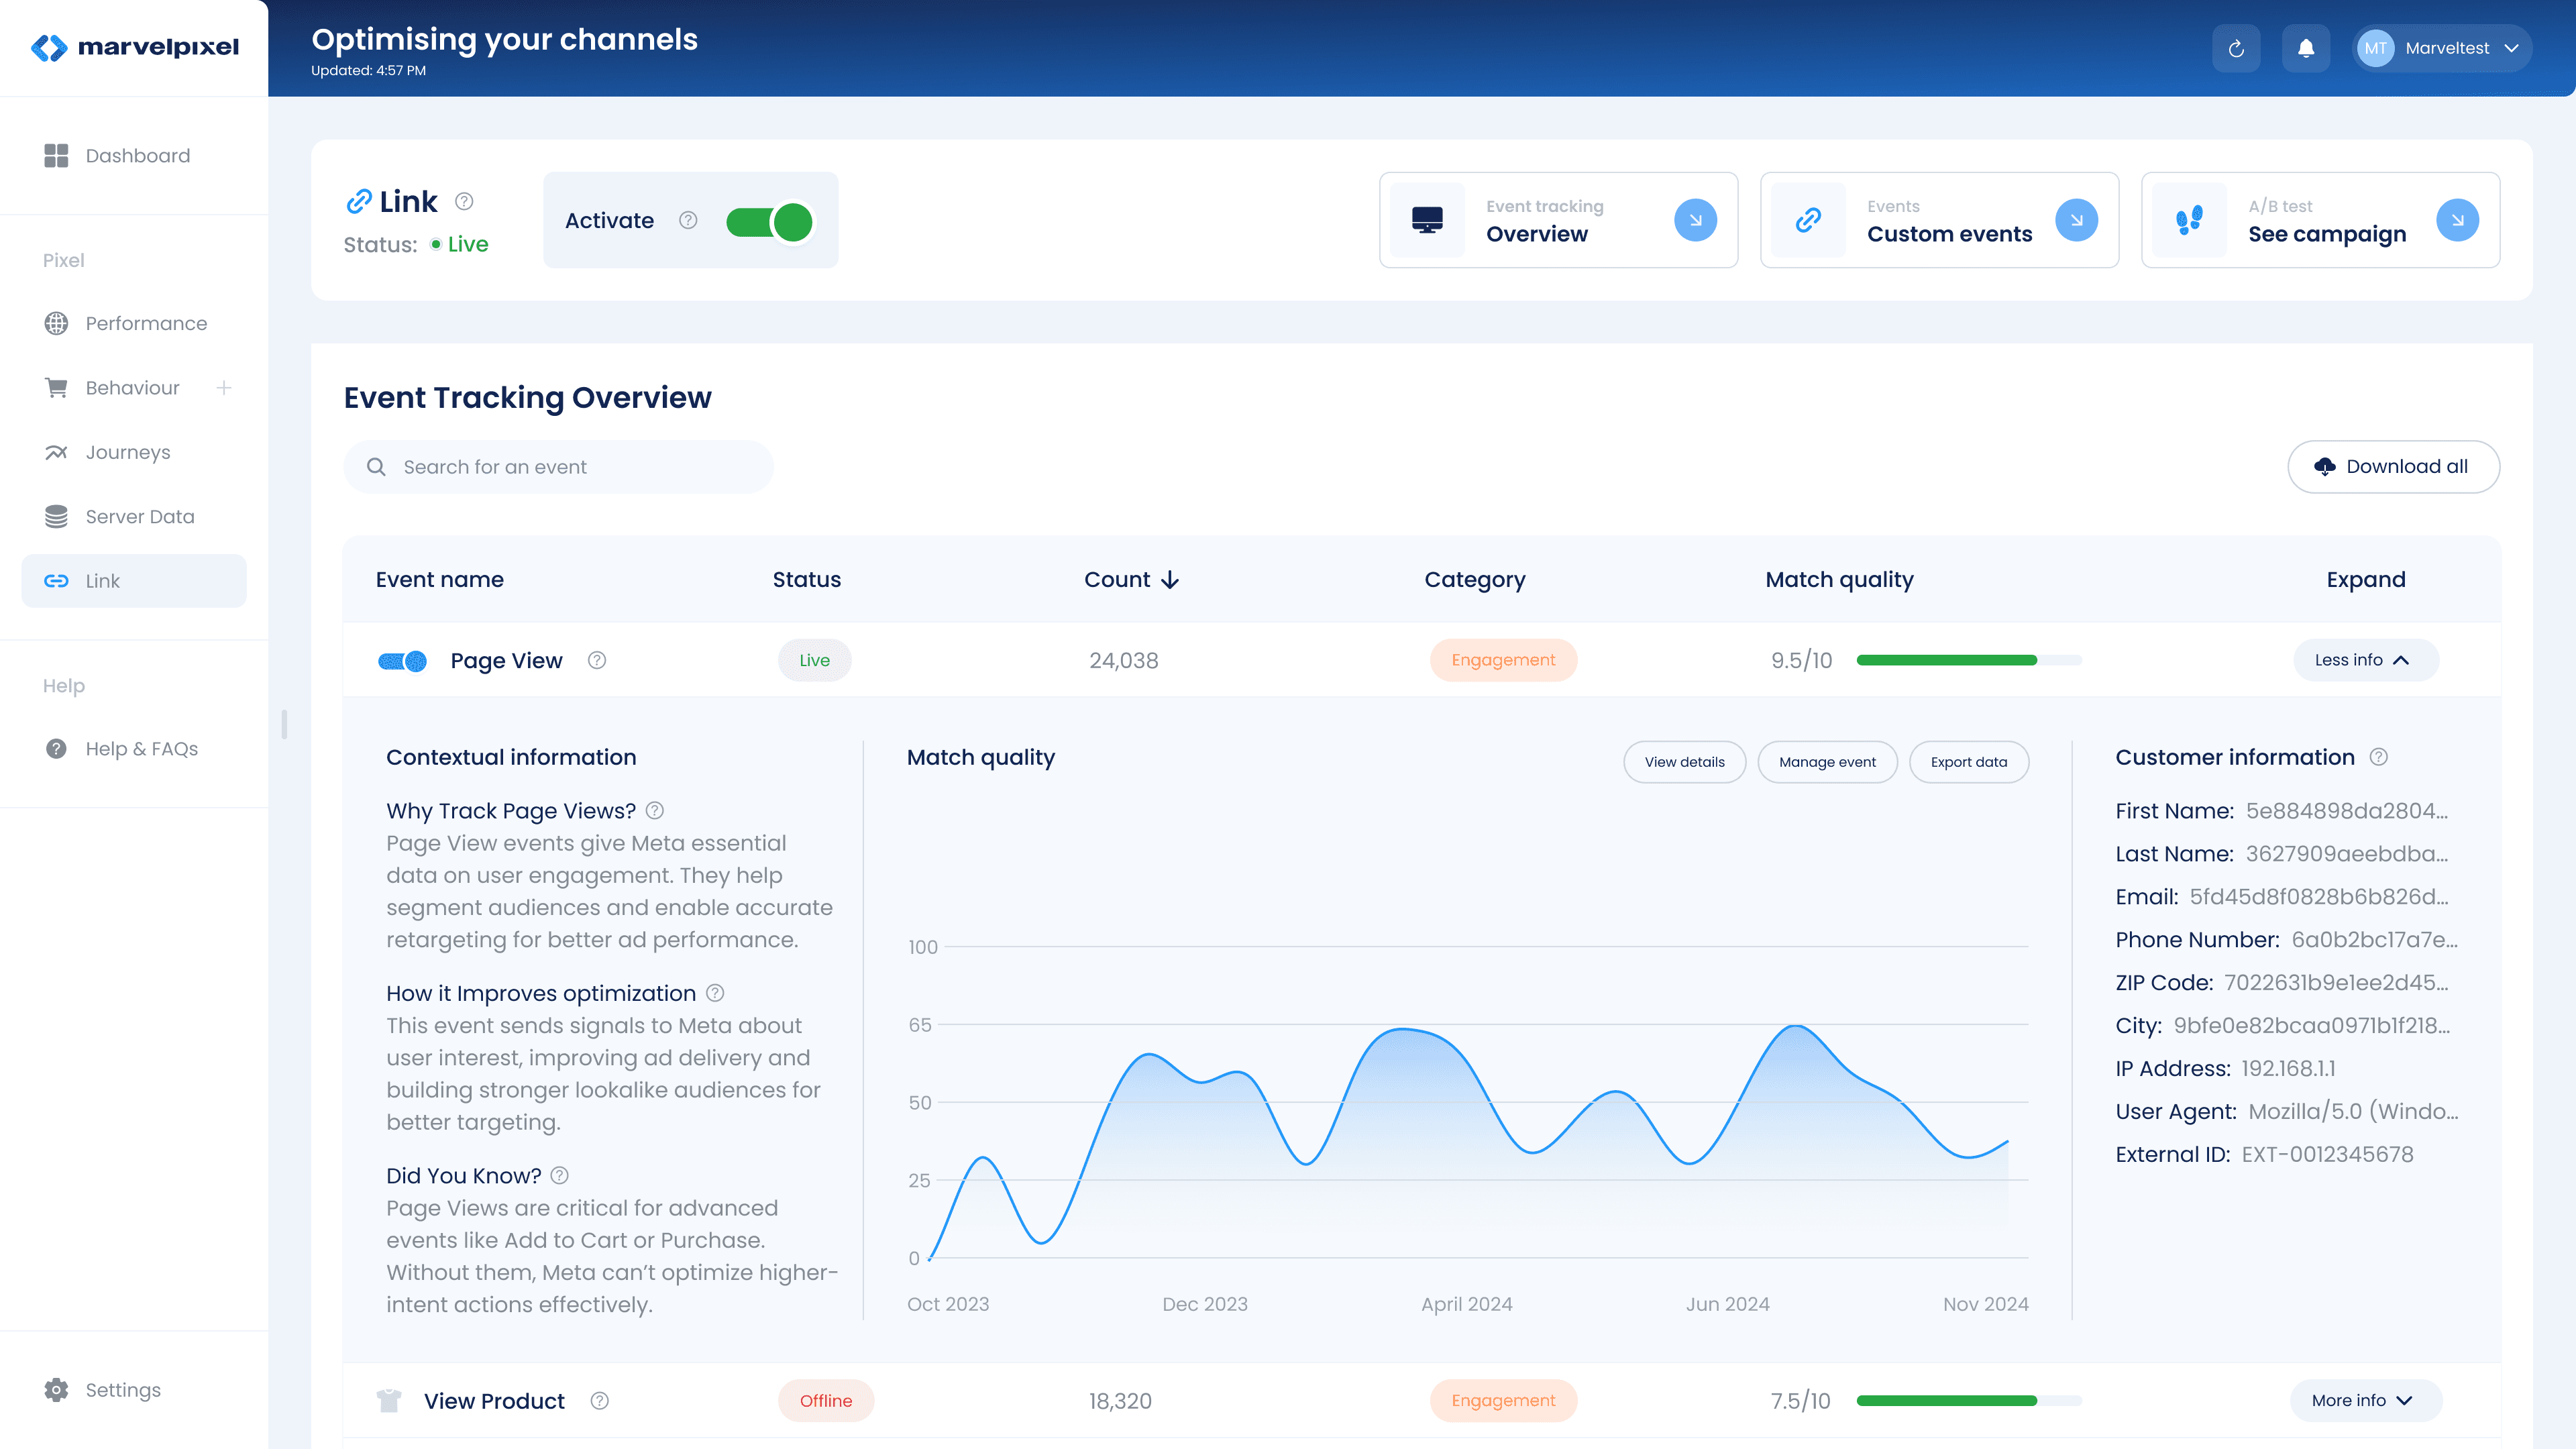This screenshot has width=2576, height=1449.
Task: Open Server Data in sidebar
Action: (140, 517)
